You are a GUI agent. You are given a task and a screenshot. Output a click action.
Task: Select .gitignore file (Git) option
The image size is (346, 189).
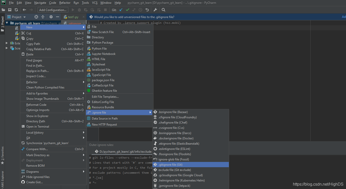pyautogui.click(x=191, y=165)
